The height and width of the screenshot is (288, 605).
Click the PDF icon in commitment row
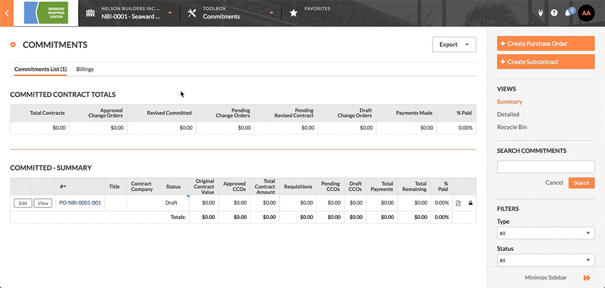458,203
